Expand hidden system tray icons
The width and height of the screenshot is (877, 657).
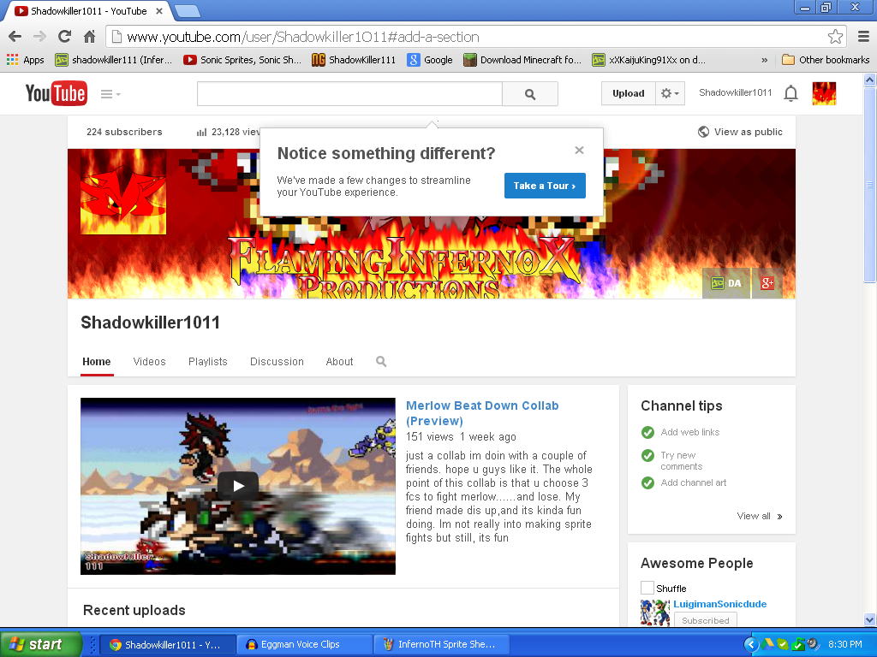pos(750,644)
